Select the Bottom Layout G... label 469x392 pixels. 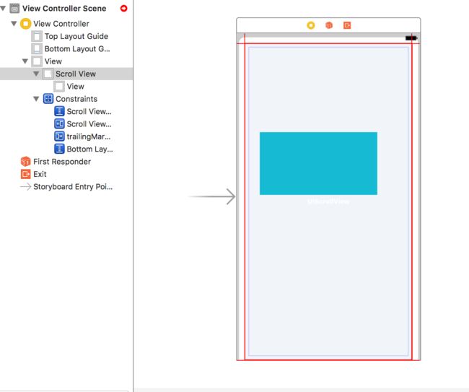coord(77,49)
